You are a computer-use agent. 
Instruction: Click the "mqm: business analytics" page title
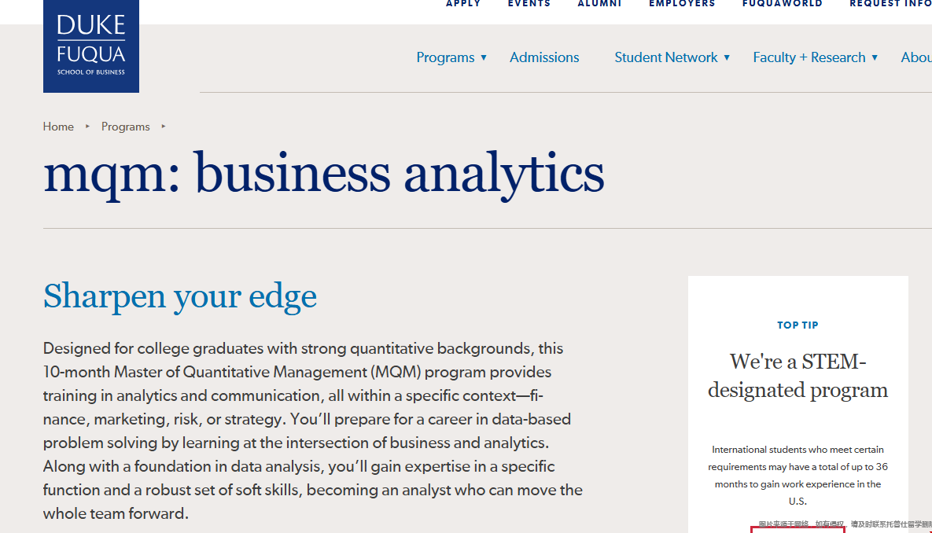click(323, 174)
